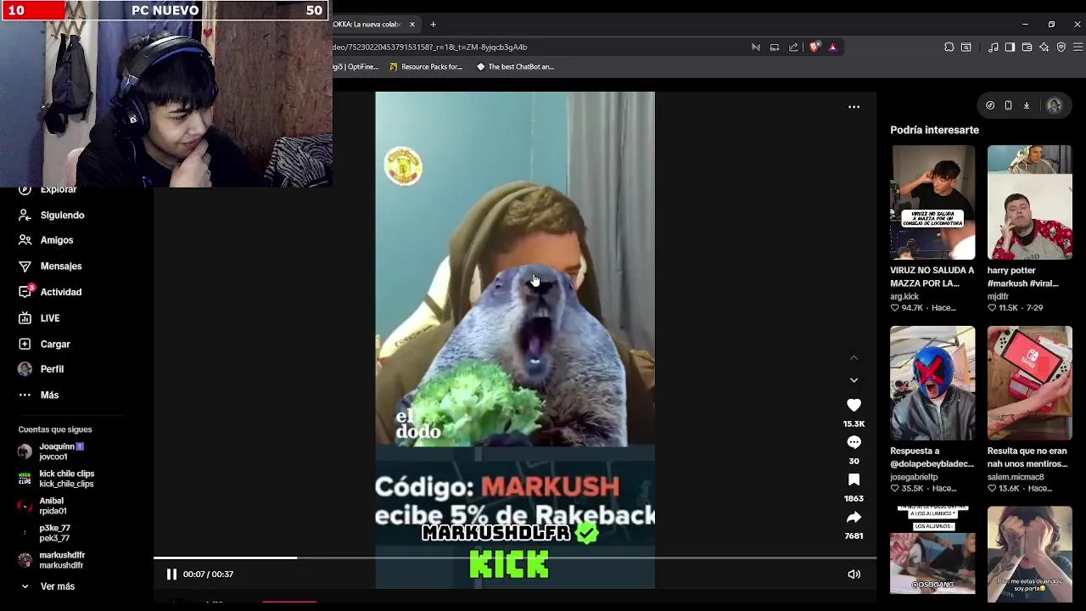The height and width of the screenshot is (611, 1086).
Task: Open Siguiendo in TikTok sidebar
Action: (x=62, y=216)
